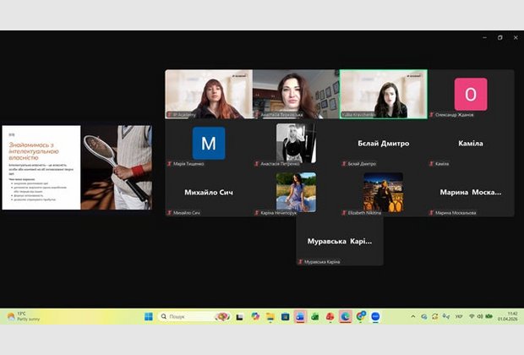This screenshot has height=355, width=524.
Task: Restore down the Zoom meeting window
Action: 500,37
